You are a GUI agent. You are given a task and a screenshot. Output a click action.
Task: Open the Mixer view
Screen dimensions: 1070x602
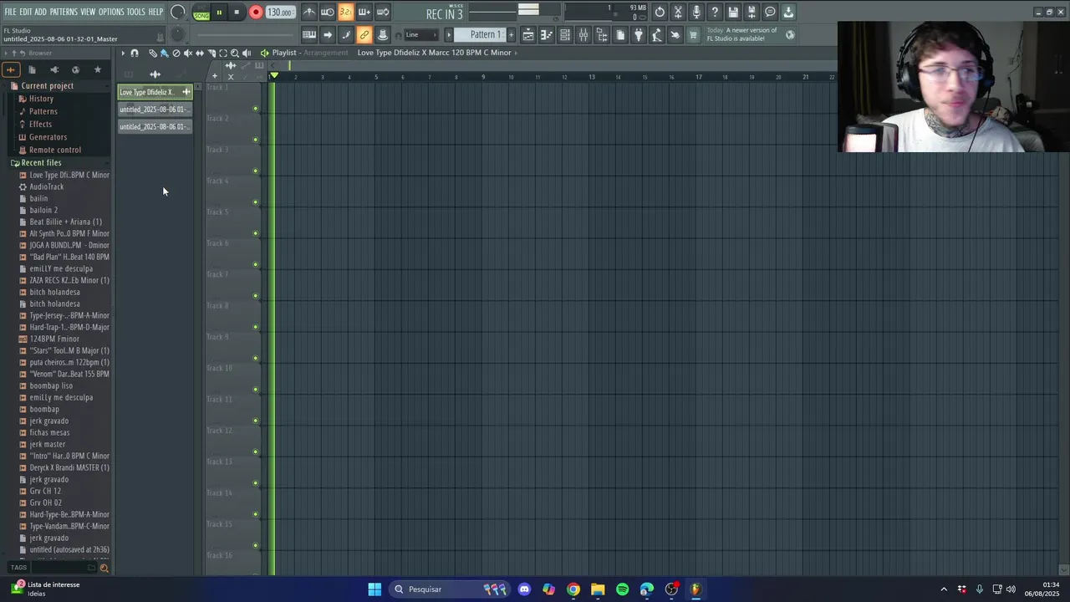(x=583, y=34)
